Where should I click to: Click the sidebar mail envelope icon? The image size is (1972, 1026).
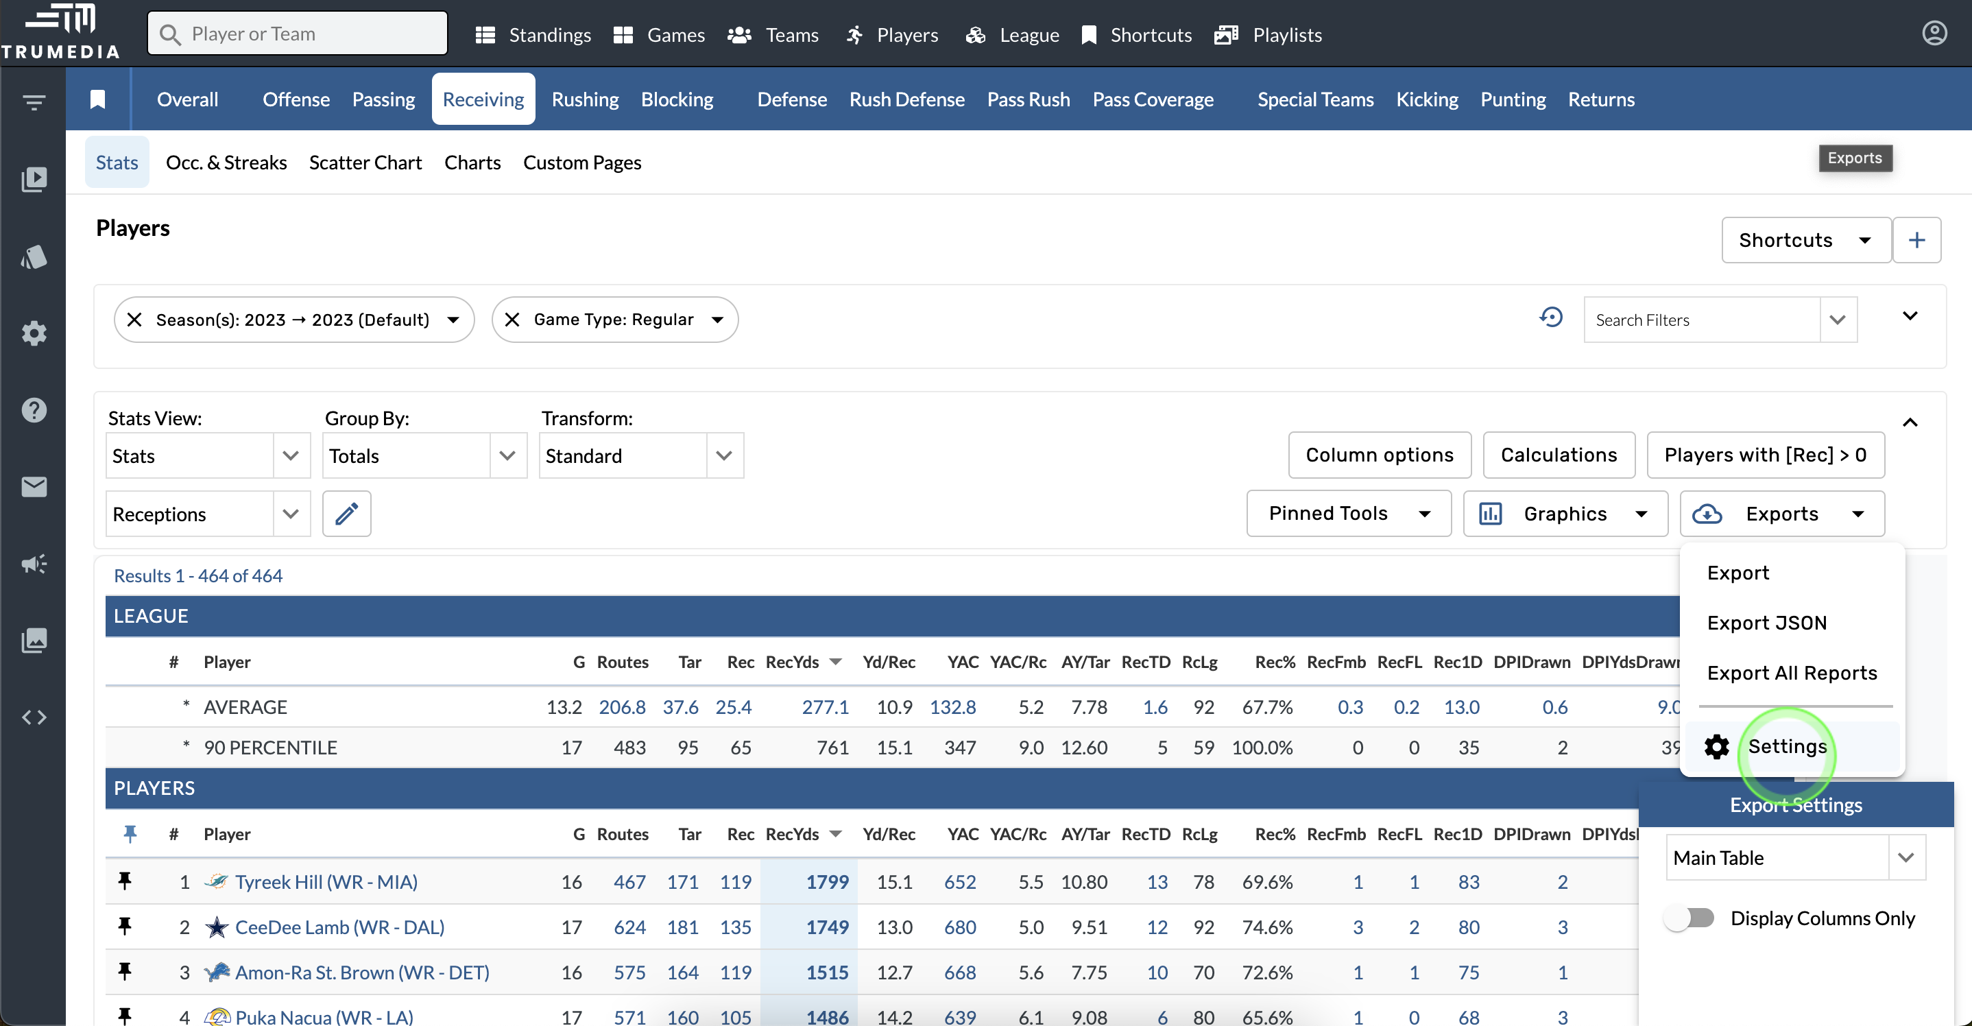tap(34, 487)
